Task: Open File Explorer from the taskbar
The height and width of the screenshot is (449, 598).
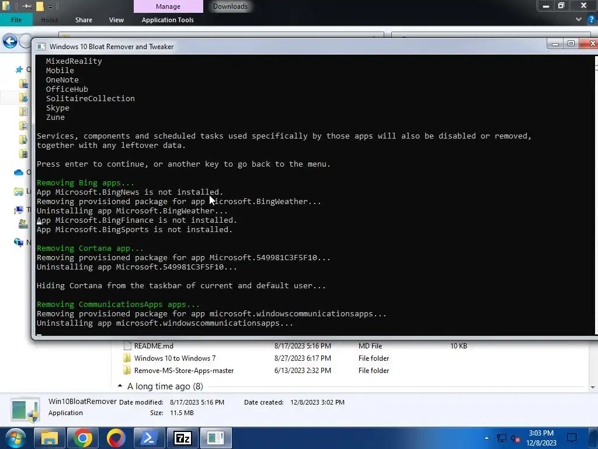Action: tap(50, 438)
